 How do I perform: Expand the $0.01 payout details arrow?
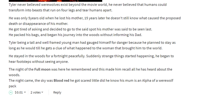pyautogui.click(x=25, y=92)
